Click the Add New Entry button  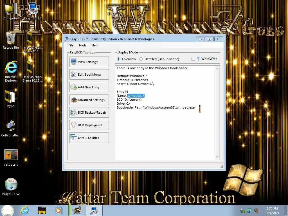click(x=89, y=87)
